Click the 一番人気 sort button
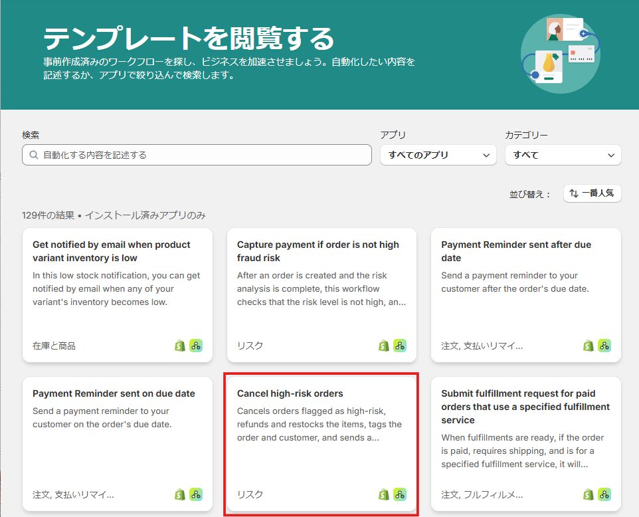This screenshot has height=517, width=639. 592,193
